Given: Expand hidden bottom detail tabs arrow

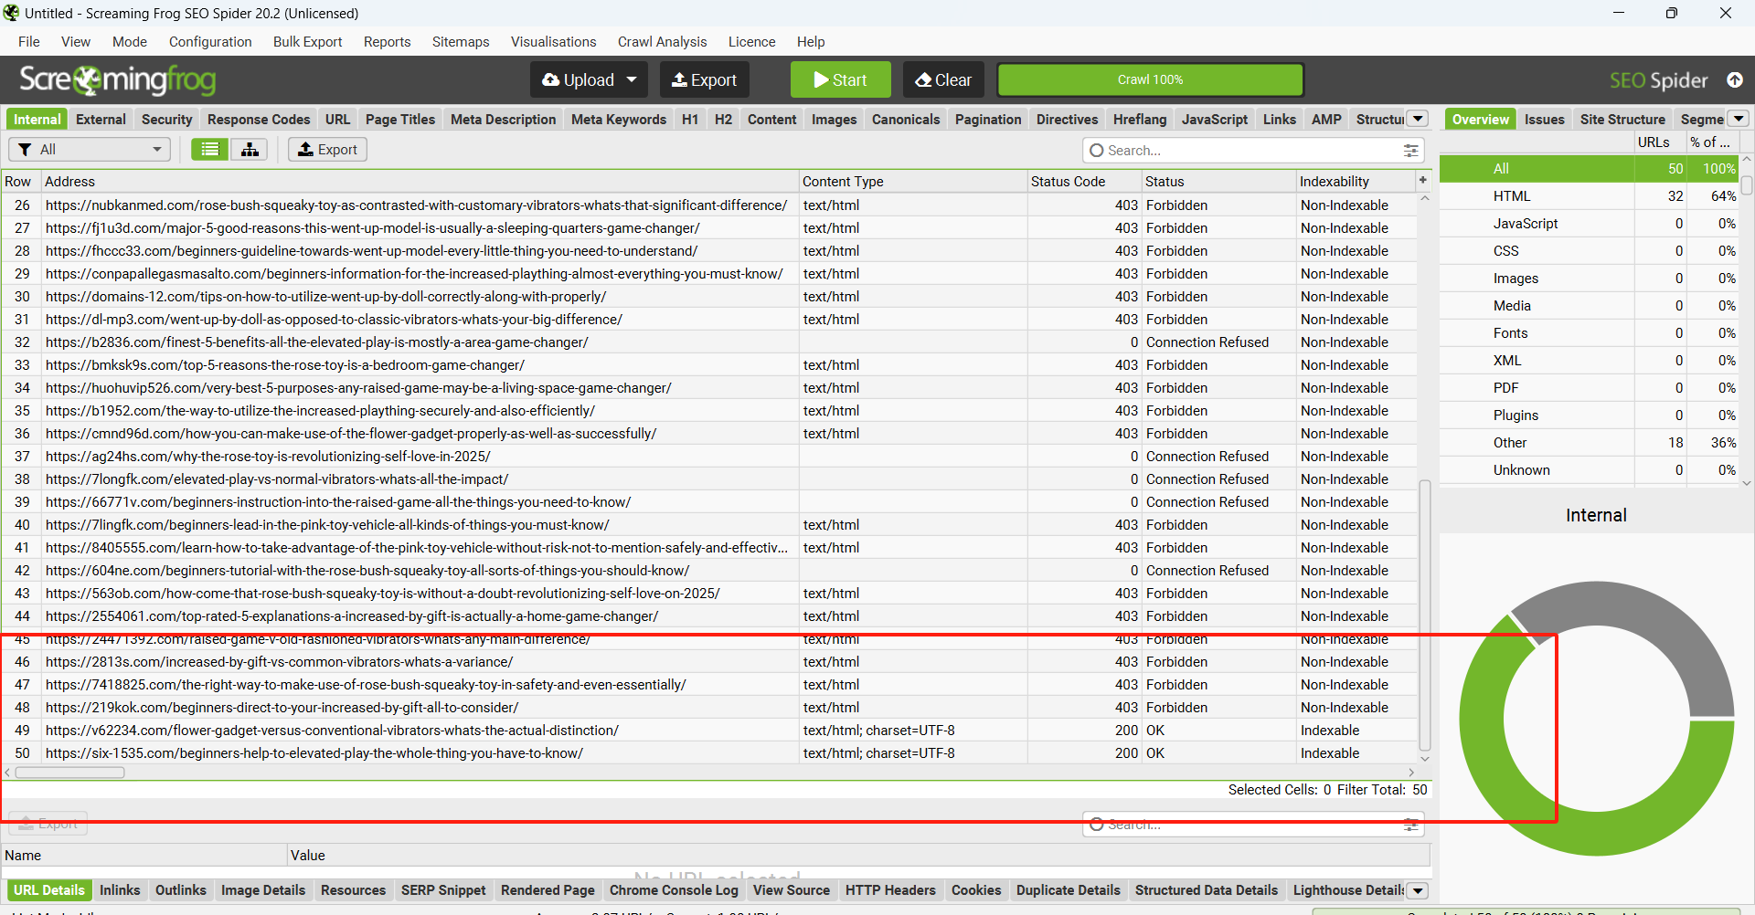Looking at the screenshot, I should (1418, 890).
